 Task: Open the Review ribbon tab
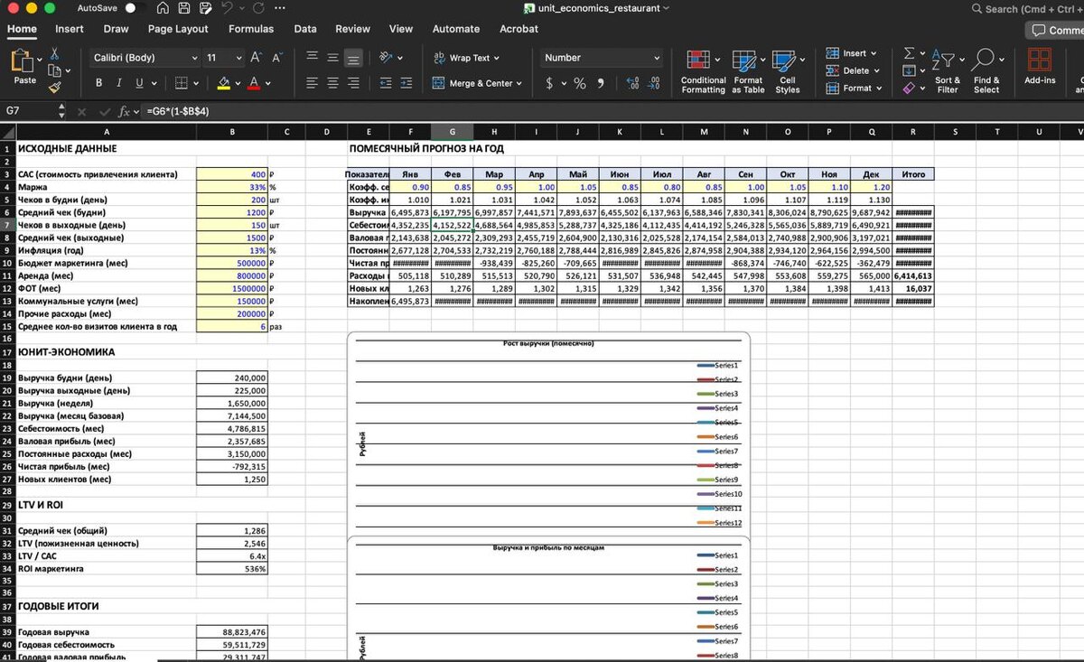(x=352, y=29)
